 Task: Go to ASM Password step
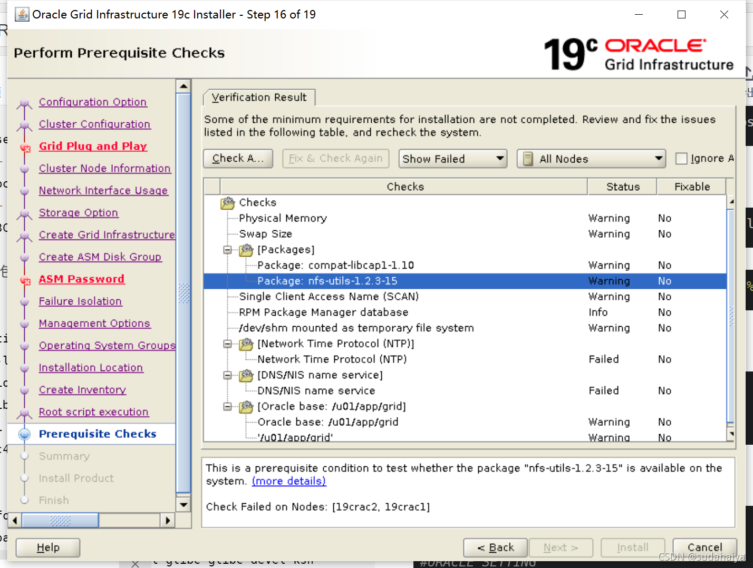point(82,279)
